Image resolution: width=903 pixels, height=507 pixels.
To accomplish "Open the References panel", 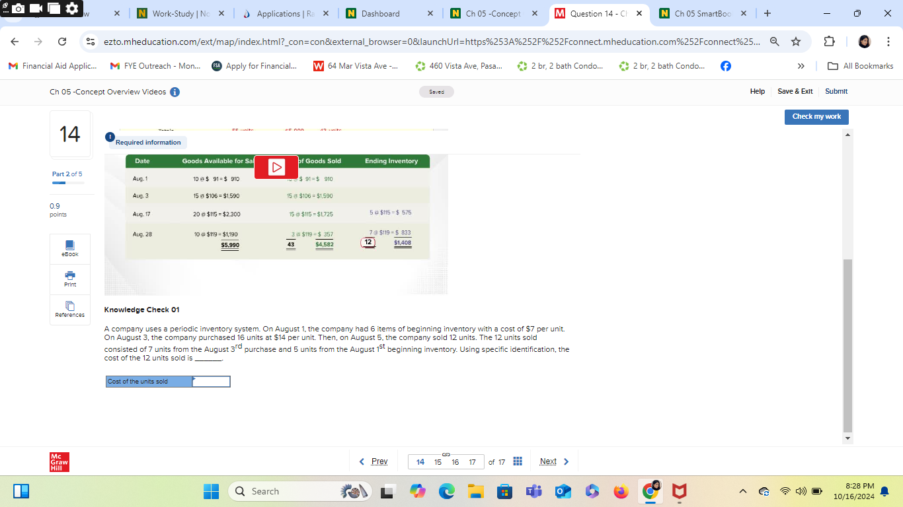I will 69,310.
